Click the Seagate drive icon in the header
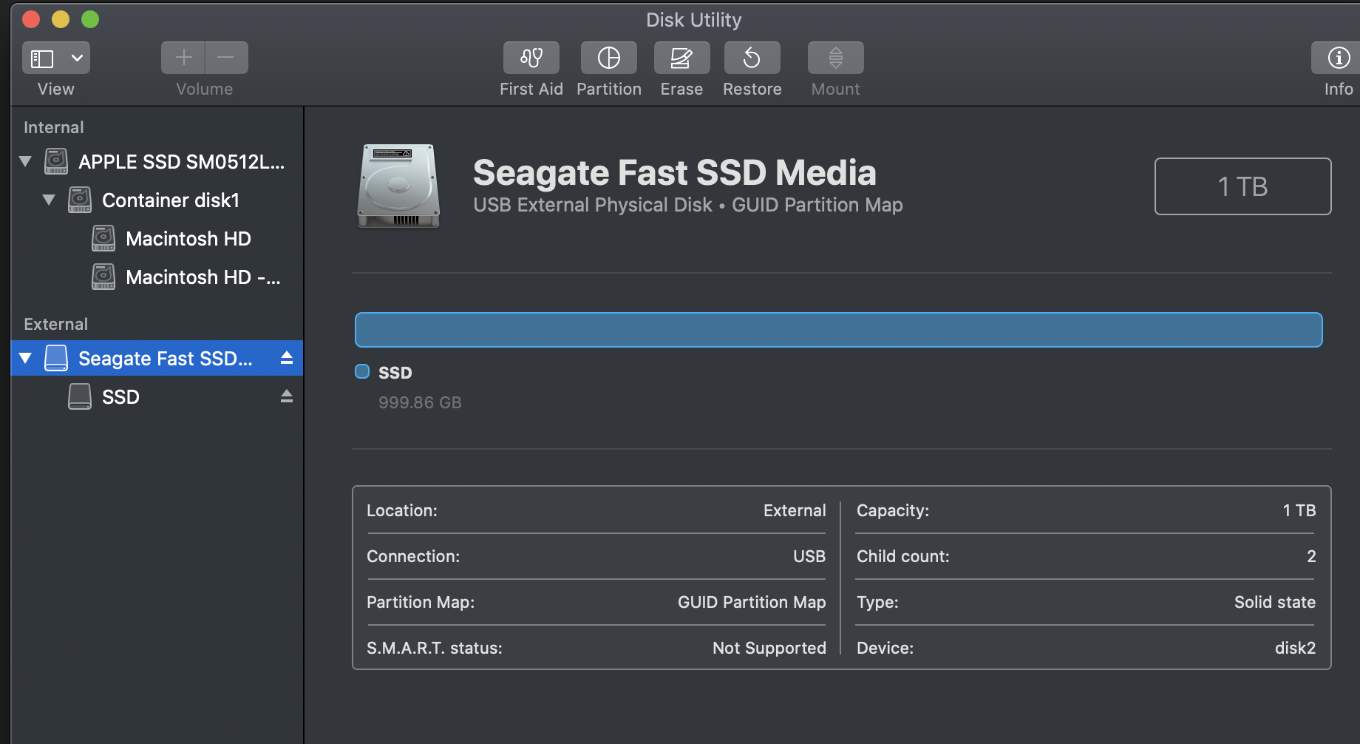 [398, 186]
